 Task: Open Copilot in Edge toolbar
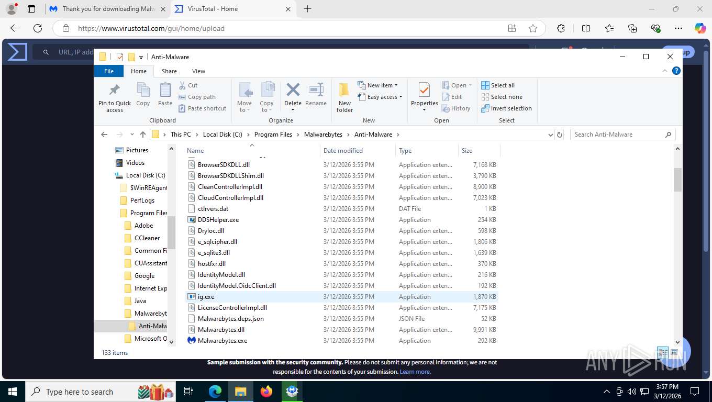pos(700,28)
